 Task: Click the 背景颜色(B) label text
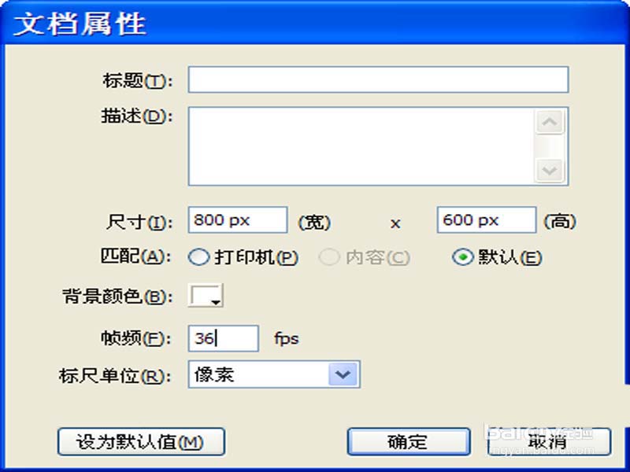pos(117,297)
